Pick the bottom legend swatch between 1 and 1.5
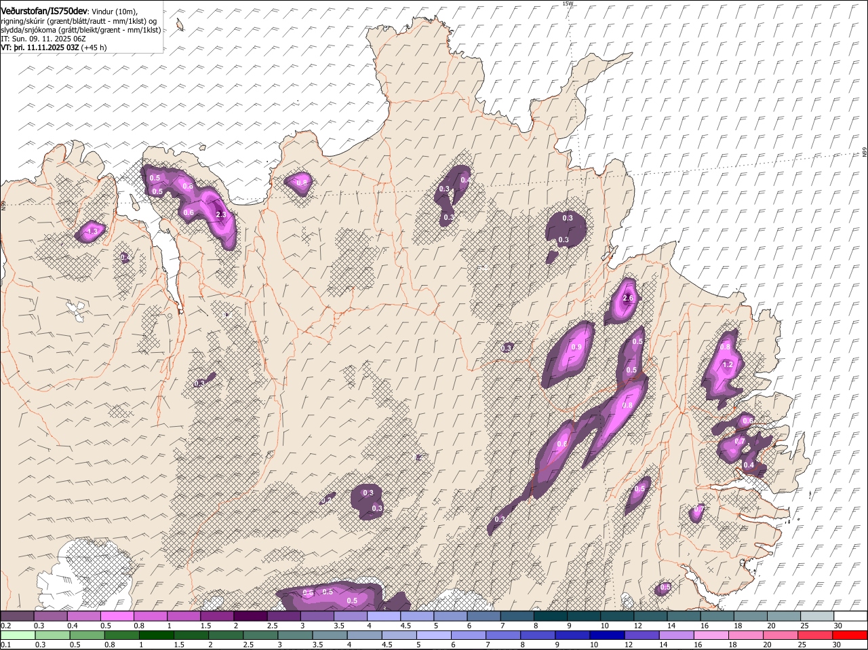This screenshot has width=868, height=650. coord(156,635)
